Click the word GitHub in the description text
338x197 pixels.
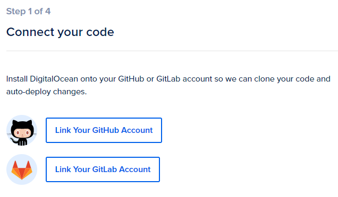131,79
